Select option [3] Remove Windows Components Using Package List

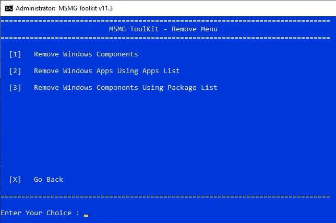[x=113, y=88]
